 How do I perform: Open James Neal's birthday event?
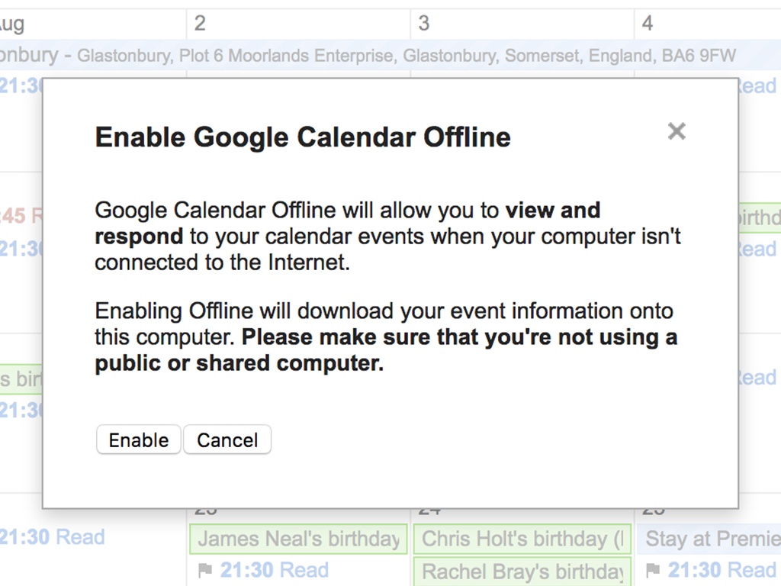click(298, 539)
